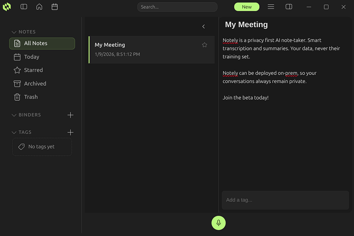Collapse the TAGS section
354x236 pixels.
[x=14, y=133]
